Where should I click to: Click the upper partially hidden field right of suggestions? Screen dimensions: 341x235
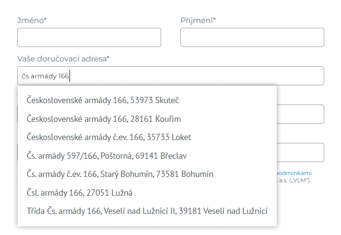300,114
